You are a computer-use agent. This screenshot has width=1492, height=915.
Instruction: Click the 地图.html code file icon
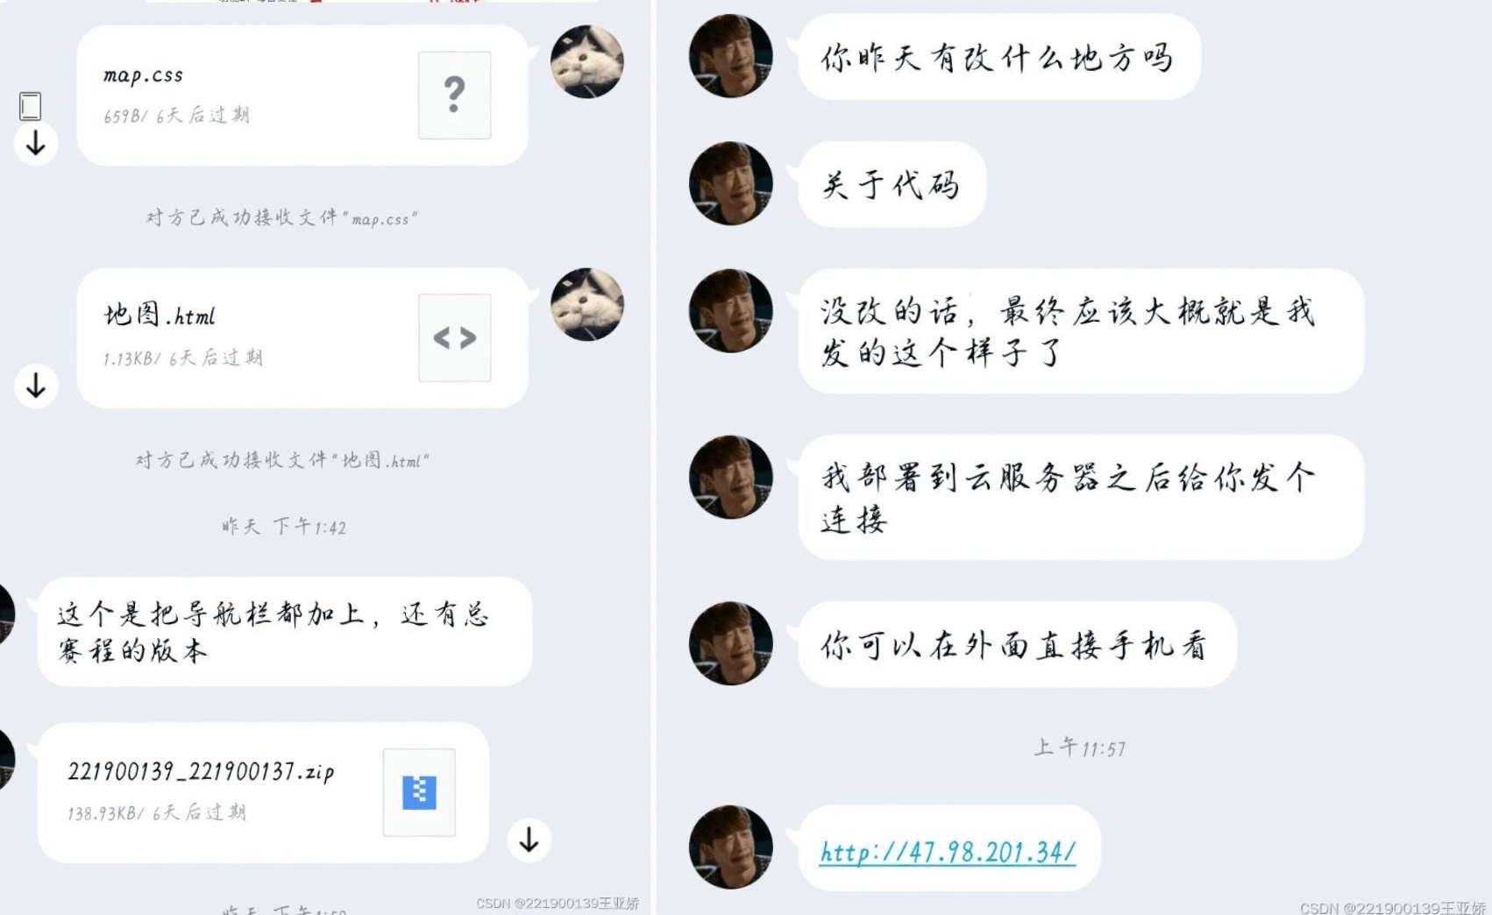point(454,337)
